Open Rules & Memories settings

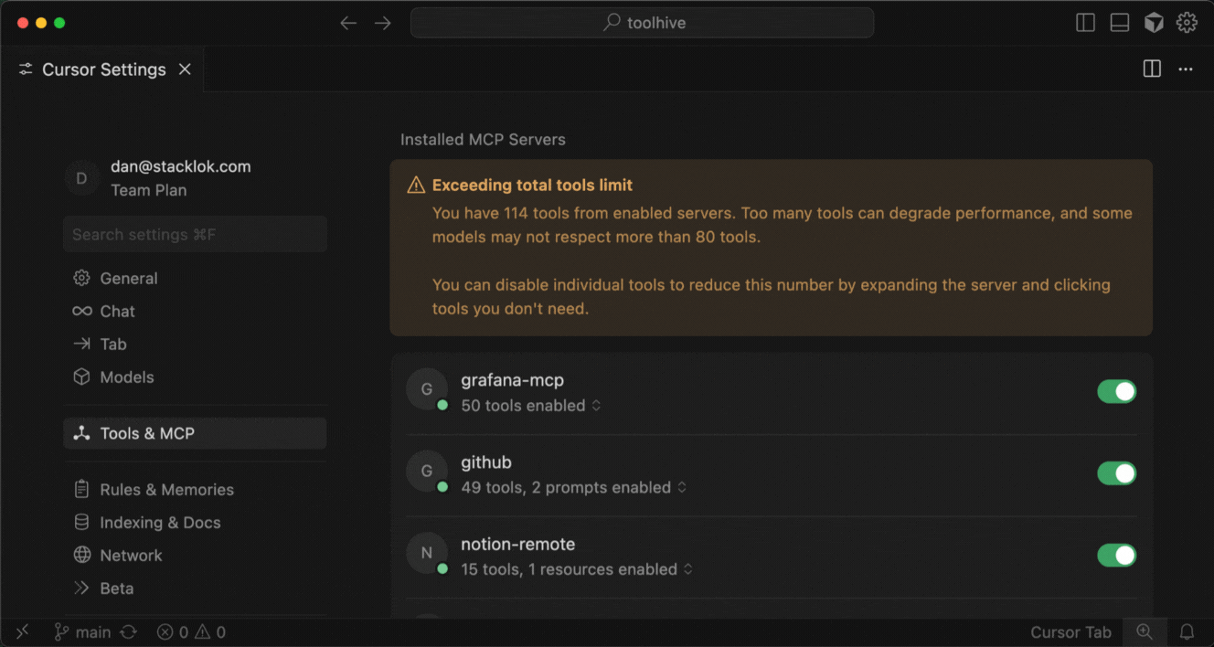point(166,489)
